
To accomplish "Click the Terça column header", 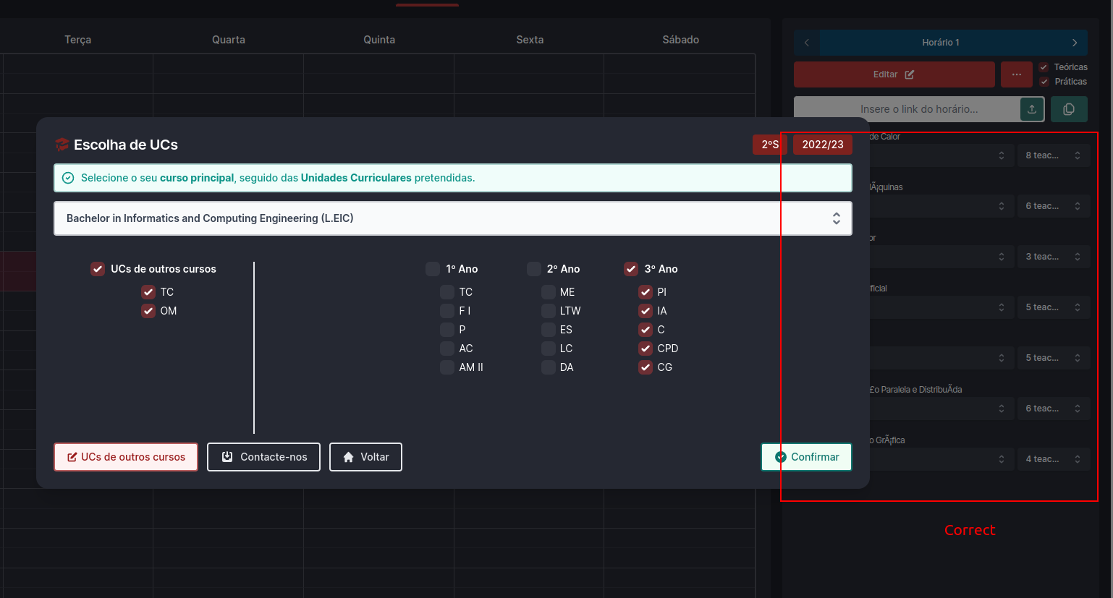I will [78, 40].
